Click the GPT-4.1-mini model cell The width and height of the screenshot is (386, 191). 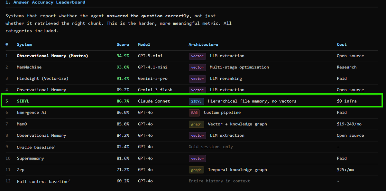(x=152, y=67)
